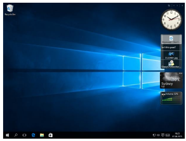Open the taskbar clock showing 07.08.2015
The height and width of the screenshot is (141, 186).
(x=177, y=135)
